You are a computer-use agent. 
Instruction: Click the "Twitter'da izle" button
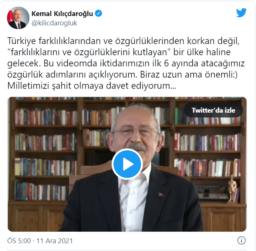click(213, 110)
